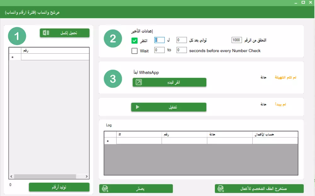Click the تشغيل run button
This screenshot has height=196, width=315.
(169, 107)
